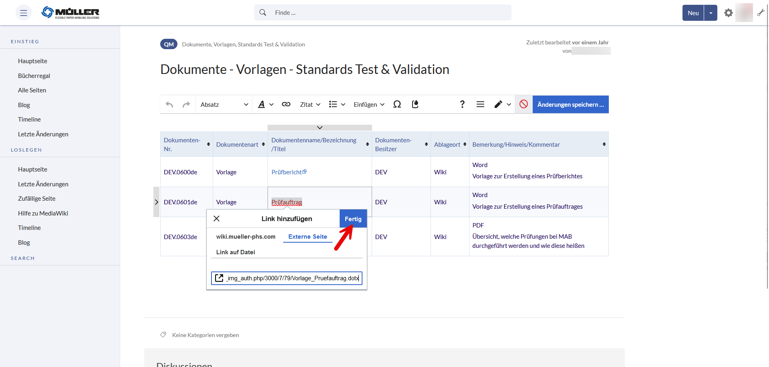
Task: Expand the Zitat citation dropdown
Action: (x=310, y=104)
